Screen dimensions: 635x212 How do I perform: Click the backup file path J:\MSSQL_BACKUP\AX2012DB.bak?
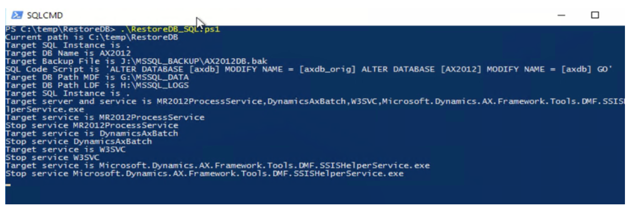tap(195, 61)
